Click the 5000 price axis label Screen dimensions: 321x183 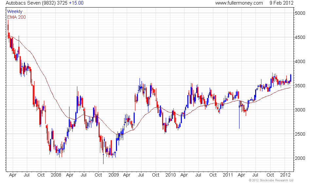300,13
